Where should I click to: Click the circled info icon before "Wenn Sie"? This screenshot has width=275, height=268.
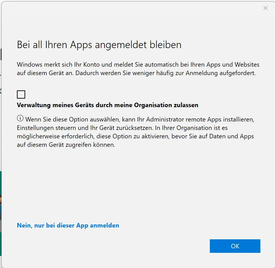[20, 119]
